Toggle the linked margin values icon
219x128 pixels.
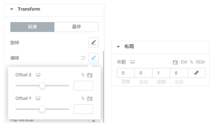197,73
